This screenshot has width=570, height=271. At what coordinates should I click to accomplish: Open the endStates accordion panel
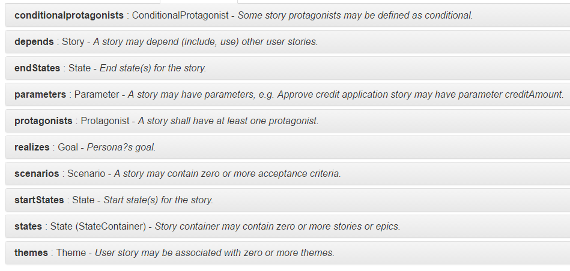287,68
